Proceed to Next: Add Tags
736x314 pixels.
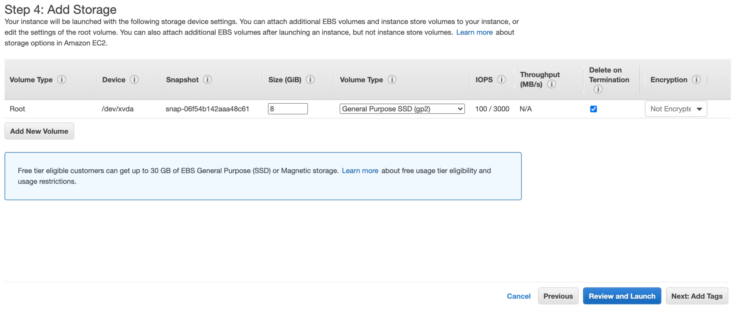[x=696, y=296]
